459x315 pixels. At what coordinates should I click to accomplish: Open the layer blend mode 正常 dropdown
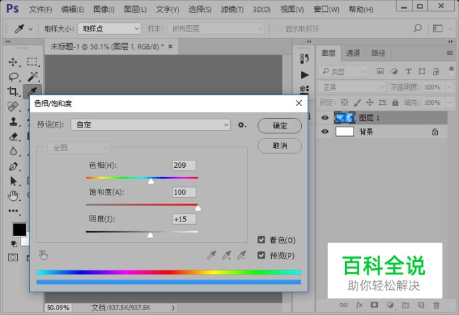pos(352,88)
